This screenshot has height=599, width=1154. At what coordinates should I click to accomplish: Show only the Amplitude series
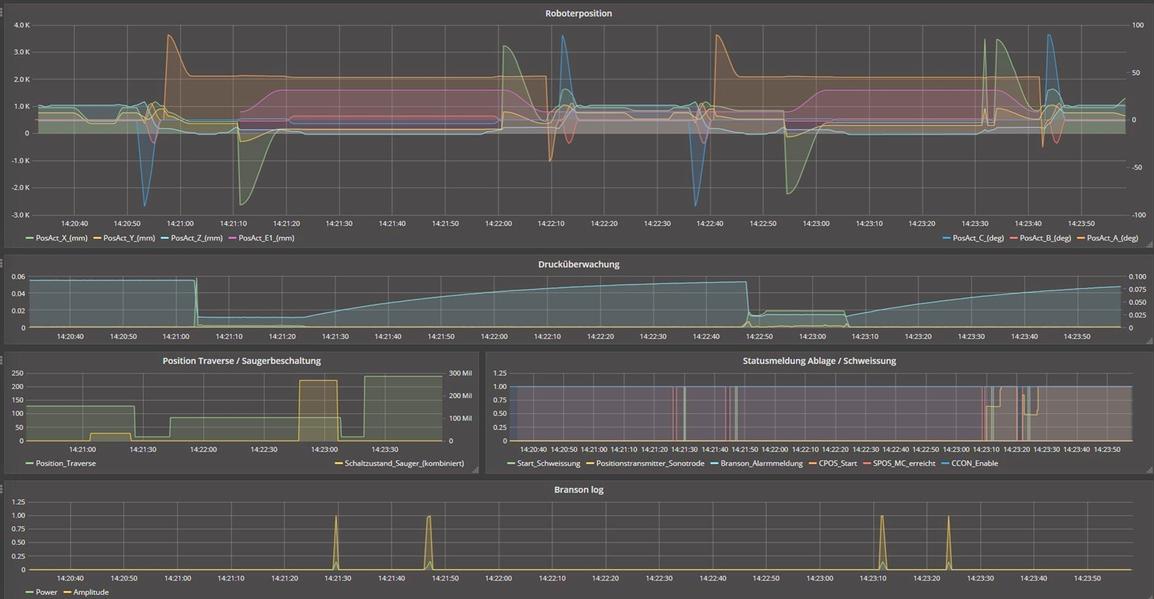click(91, 592)
